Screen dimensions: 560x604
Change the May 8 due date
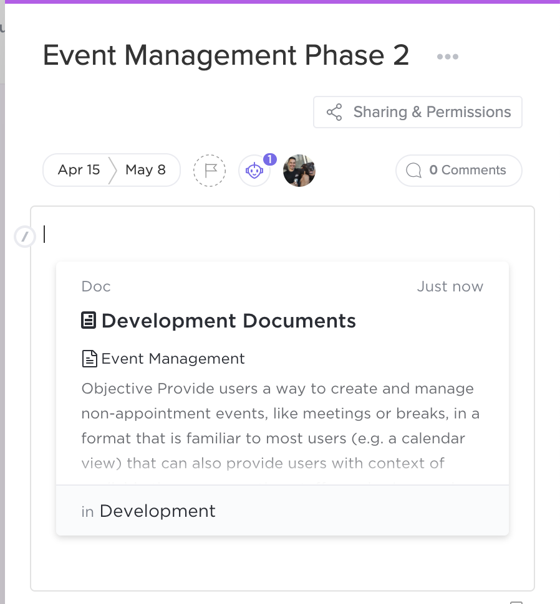tap(145, 170)
